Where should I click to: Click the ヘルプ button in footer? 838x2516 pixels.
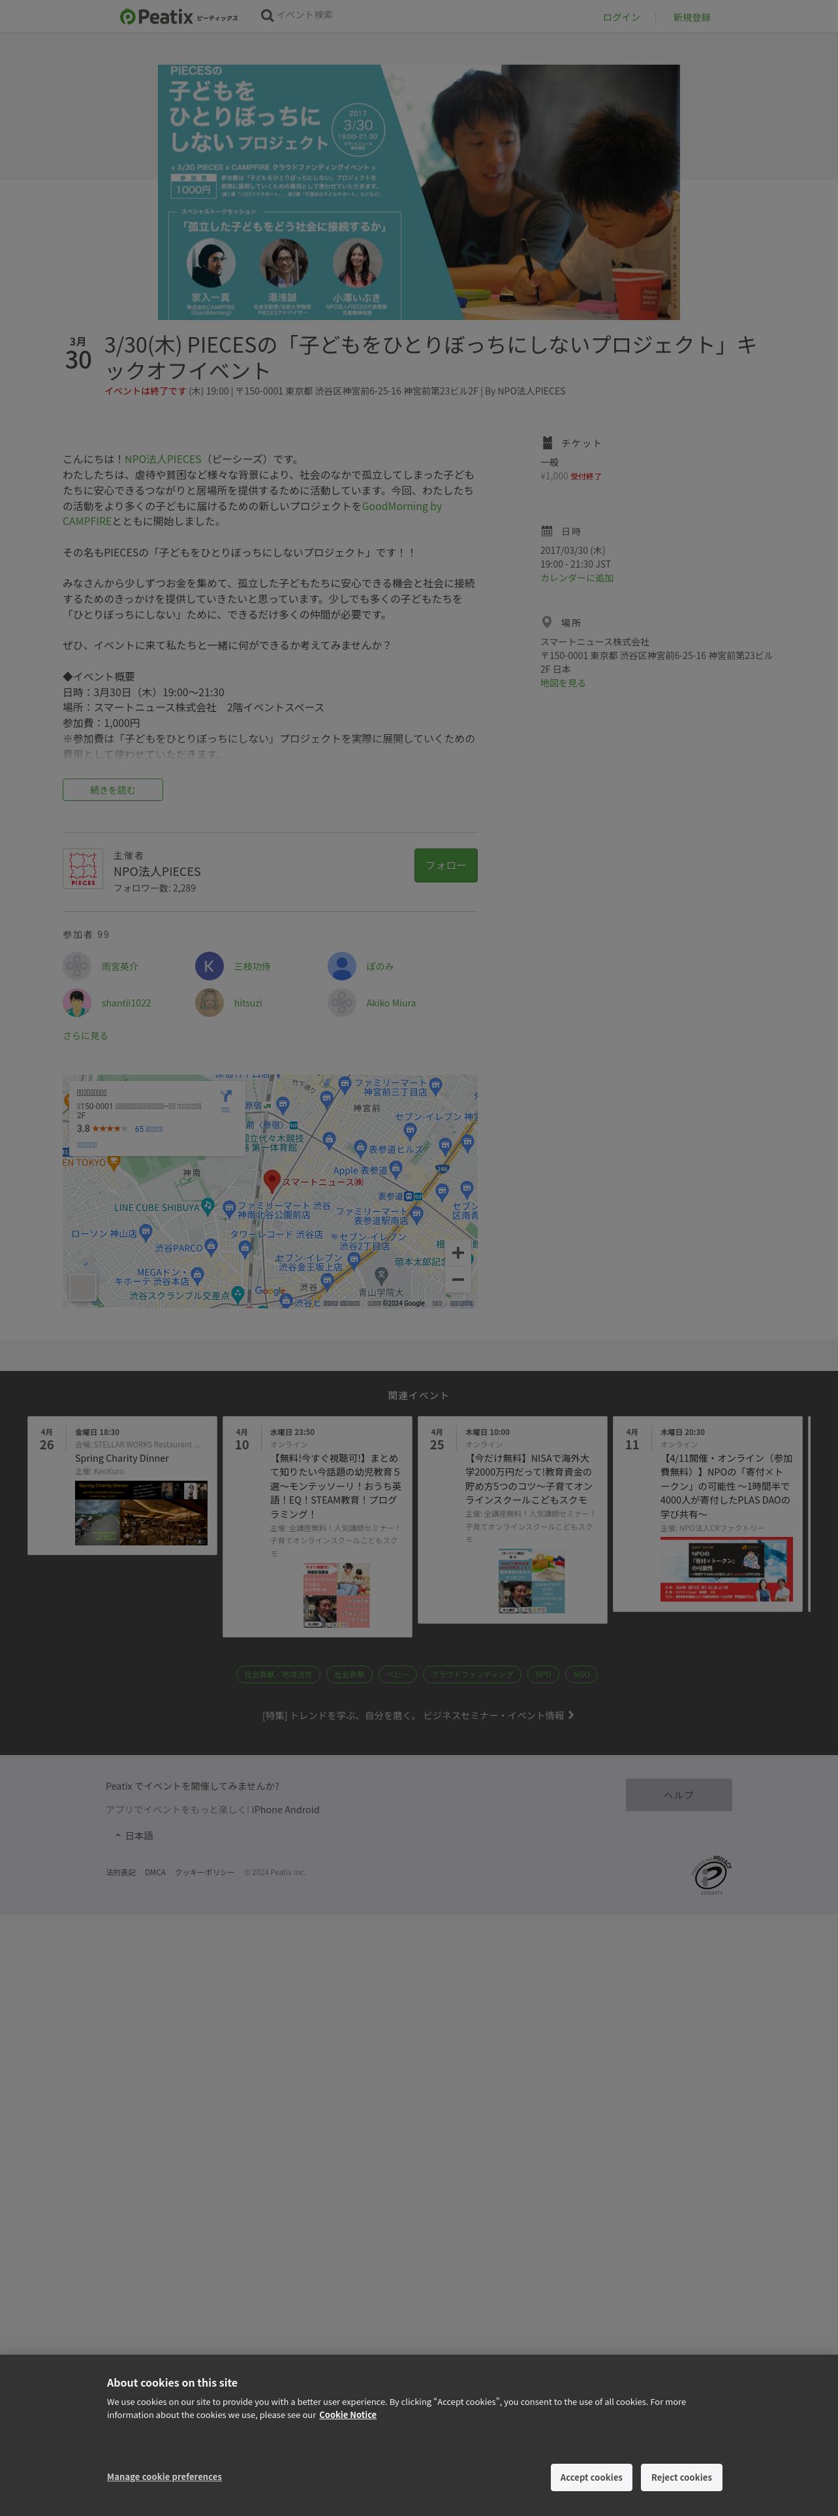point(679,1795)
